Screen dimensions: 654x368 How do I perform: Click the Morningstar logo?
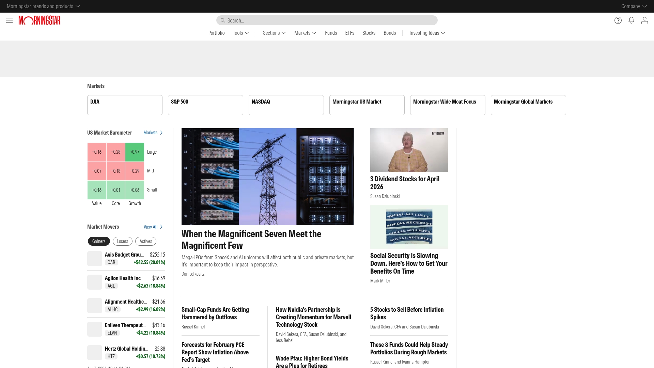click(39, 20)
